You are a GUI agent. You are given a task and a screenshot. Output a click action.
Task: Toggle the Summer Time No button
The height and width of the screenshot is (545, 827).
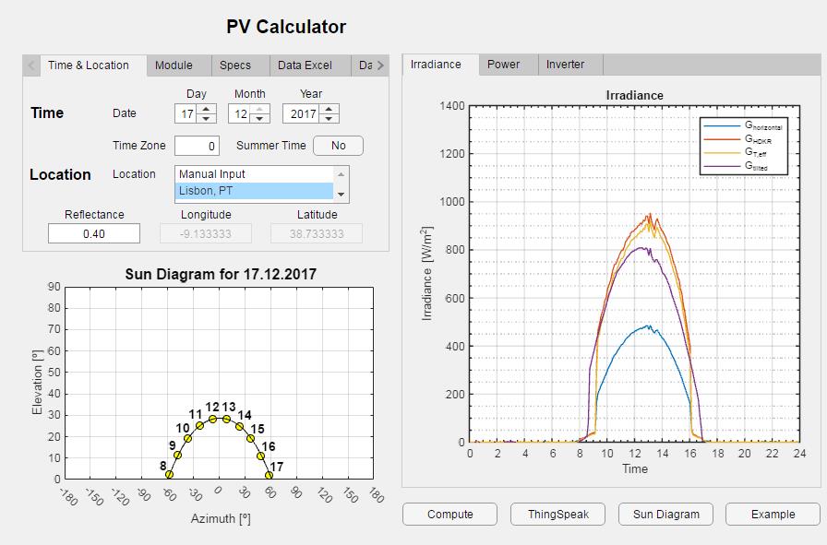[338, 146]
